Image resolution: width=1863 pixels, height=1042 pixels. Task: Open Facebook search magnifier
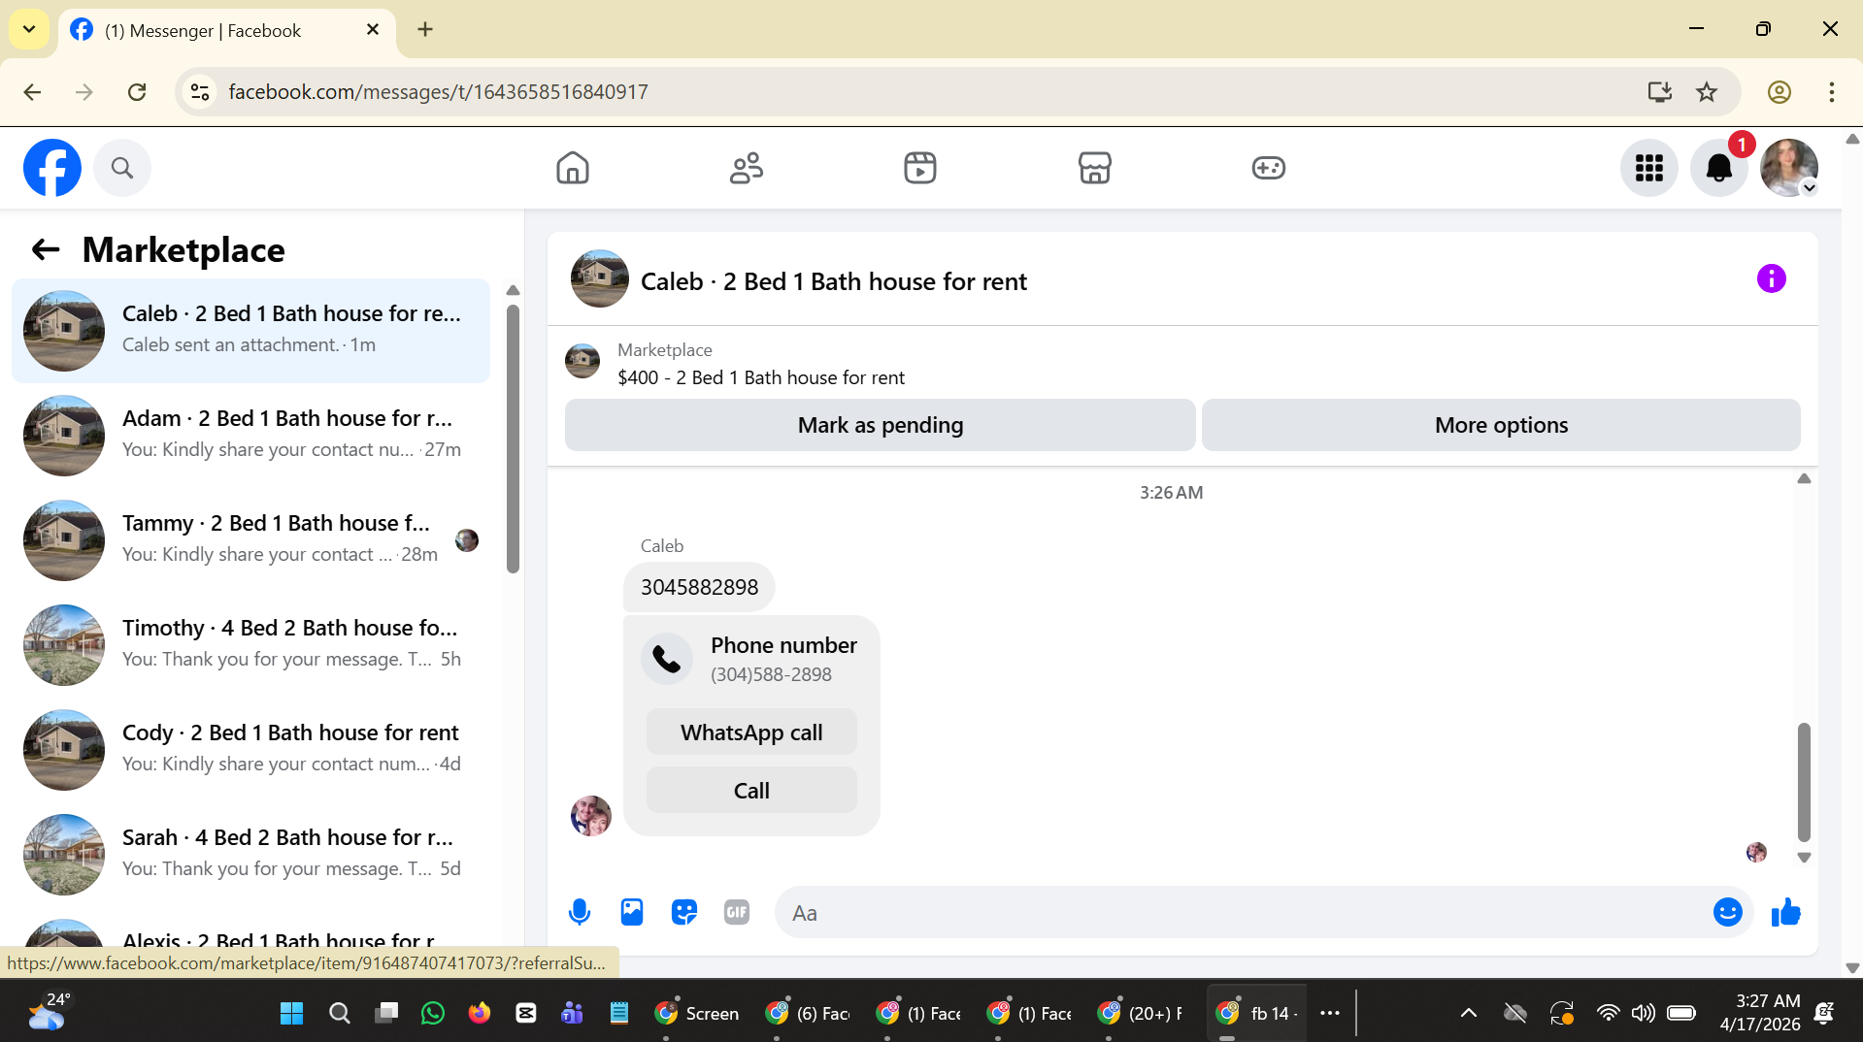tap(122, 168)
